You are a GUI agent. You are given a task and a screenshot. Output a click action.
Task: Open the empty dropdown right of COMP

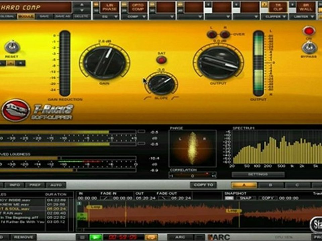click(x=162, y=17)
